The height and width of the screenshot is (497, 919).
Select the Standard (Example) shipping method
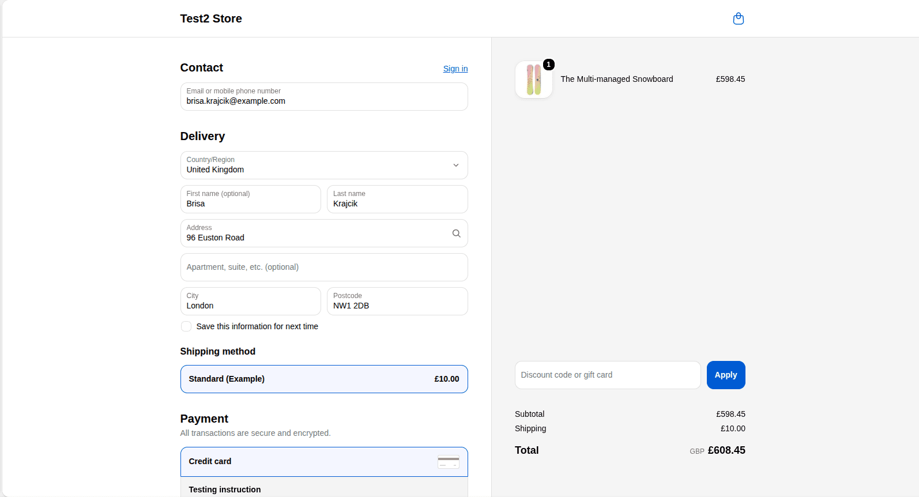[324, 379]
